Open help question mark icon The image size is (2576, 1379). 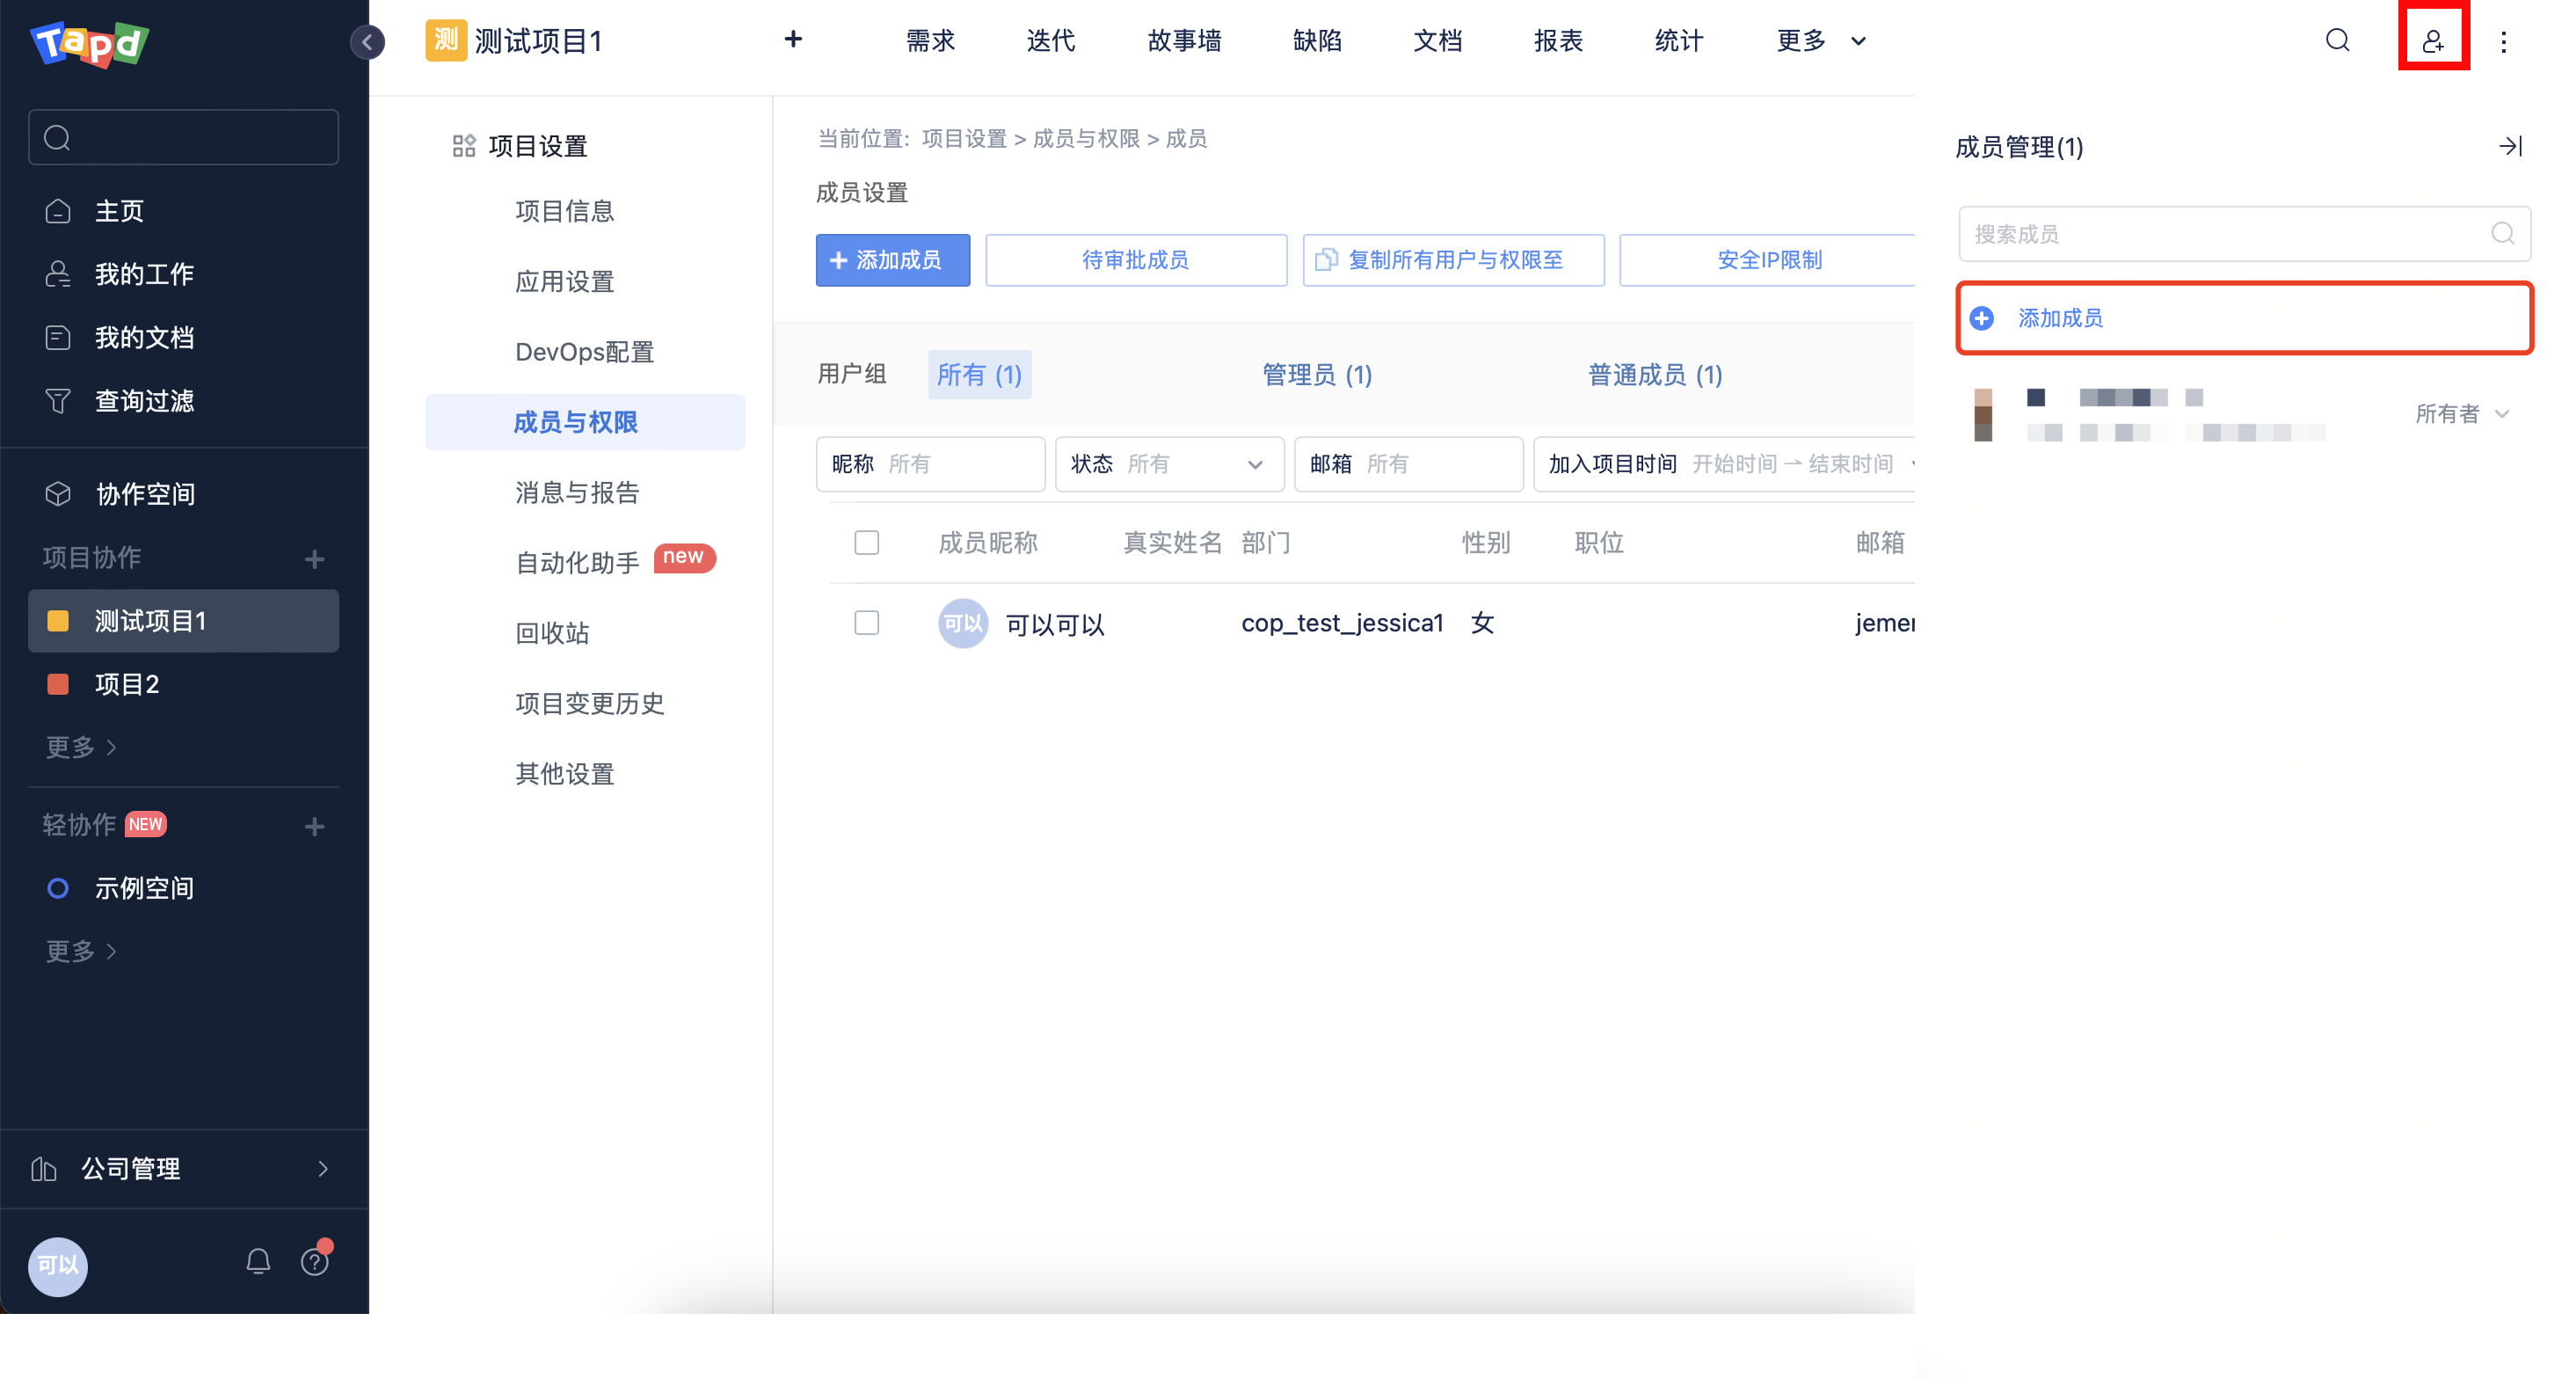coord(315,1261)
